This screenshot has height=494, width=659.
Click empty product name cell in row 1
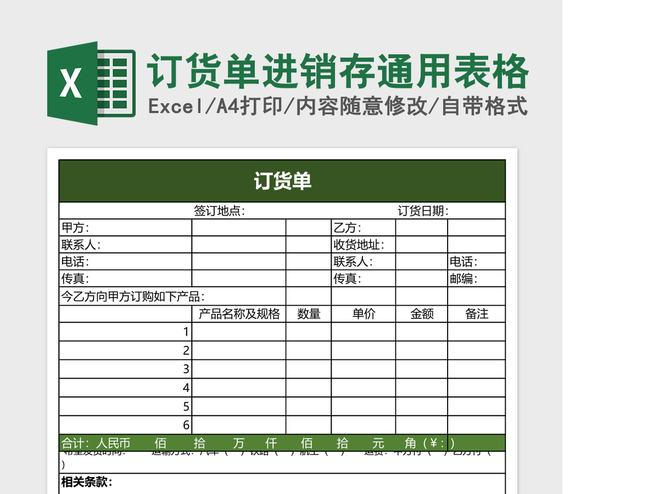(239, 332)
